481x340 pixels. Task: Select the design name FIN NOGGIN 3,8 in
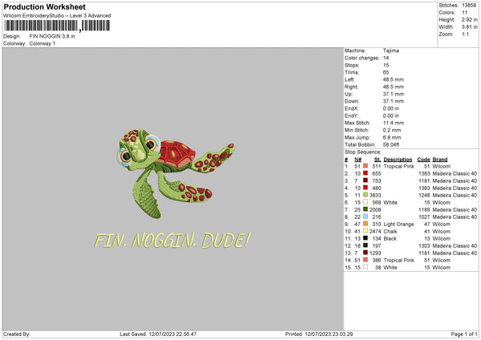click(52, 36)
